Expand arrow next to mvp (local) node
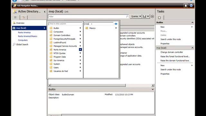The height and width of the screenshot is (116, 206). click(x=44, y=28)
